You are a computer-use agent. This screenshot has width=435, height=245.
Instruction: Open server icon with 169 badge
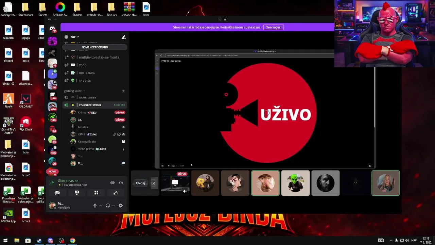[x=52, y=95]
